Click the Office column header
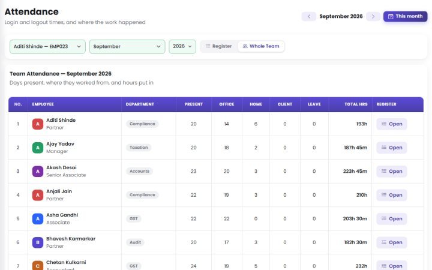 (226, 104)
